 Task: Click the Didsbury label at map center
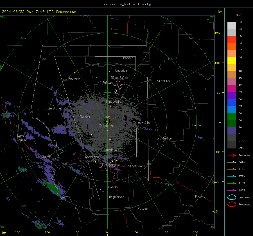[106, 126]
